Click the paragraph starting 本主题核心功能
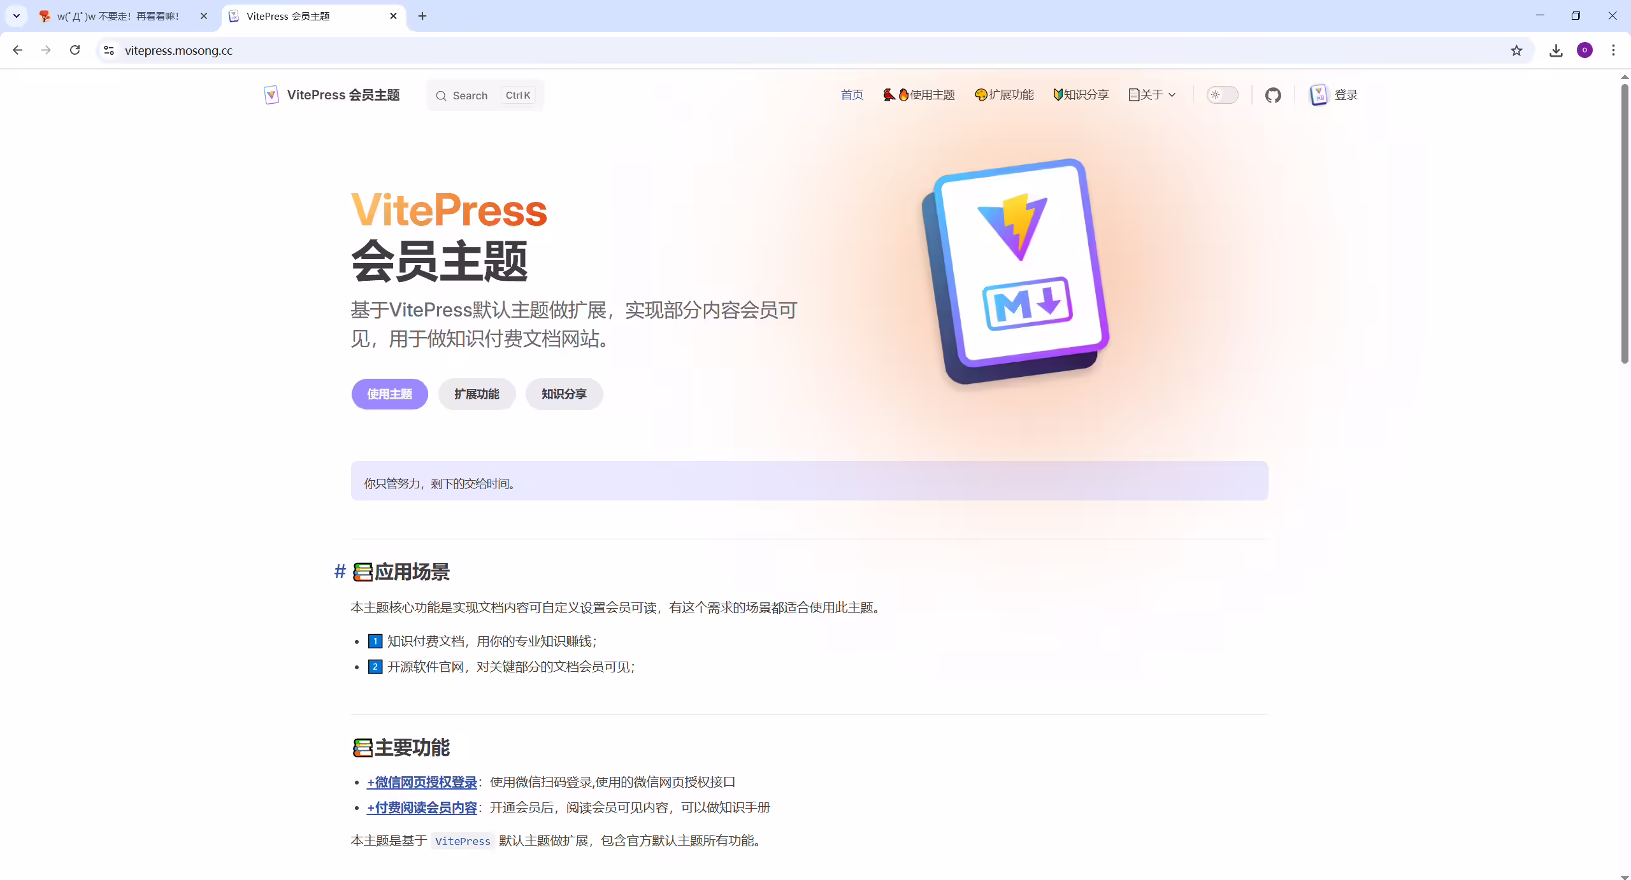 click(617, 607)
